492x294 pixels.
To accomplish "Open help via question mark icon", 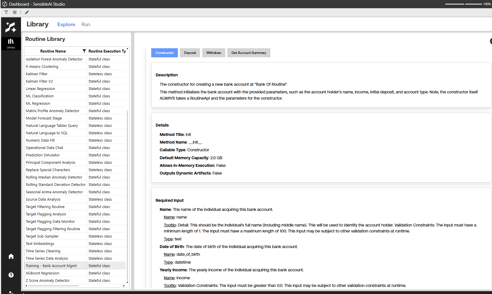I will click(11, 275).
